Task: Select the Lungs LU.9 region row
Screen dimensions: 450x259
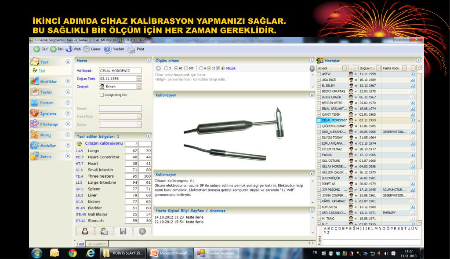Action: [113, 151]
